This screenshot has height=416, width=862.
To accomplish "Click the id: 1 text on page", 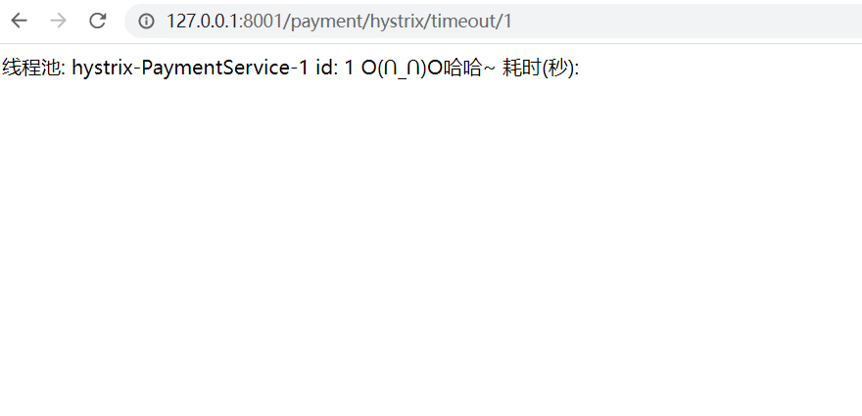I will coord(334,69).
